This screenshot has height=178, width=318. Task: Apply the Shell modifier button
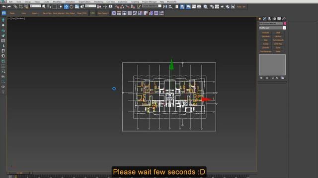tap(278, 33)
